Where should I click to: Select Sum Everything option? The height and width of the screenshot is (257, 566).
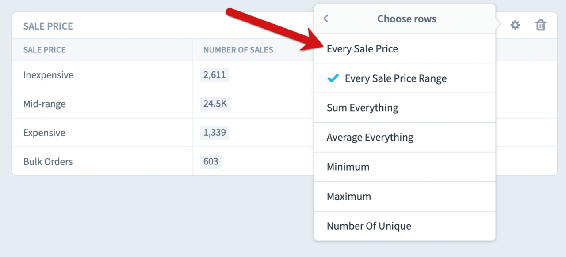pos(362,108)
